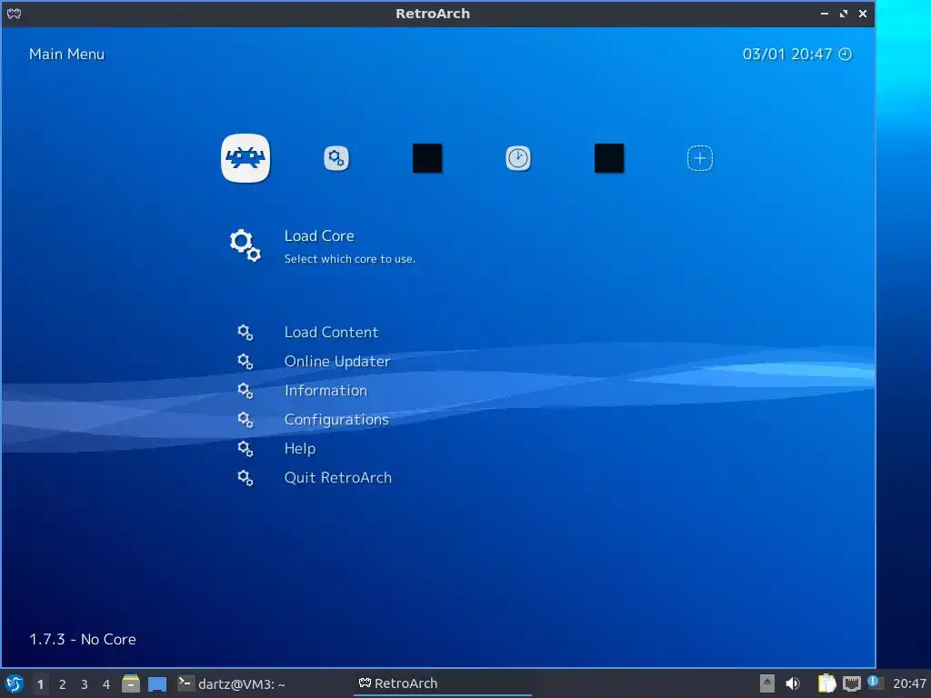Click the 03/01 20:47 date display
Screen dimensions: 931x698
click(787, 54)
